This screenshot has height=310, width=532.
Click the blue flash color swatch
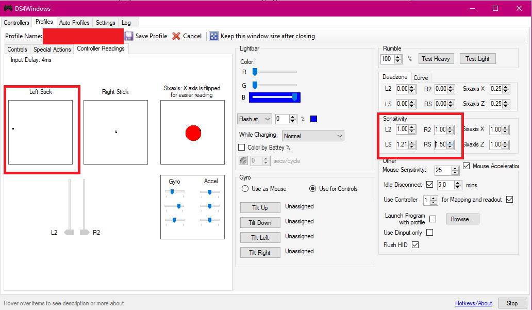coord(313,119)
